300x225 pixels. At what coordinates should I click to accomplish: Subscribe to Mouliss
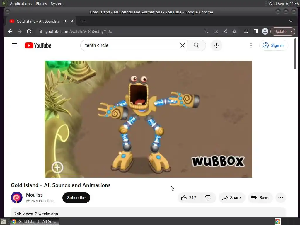point(76,198)
